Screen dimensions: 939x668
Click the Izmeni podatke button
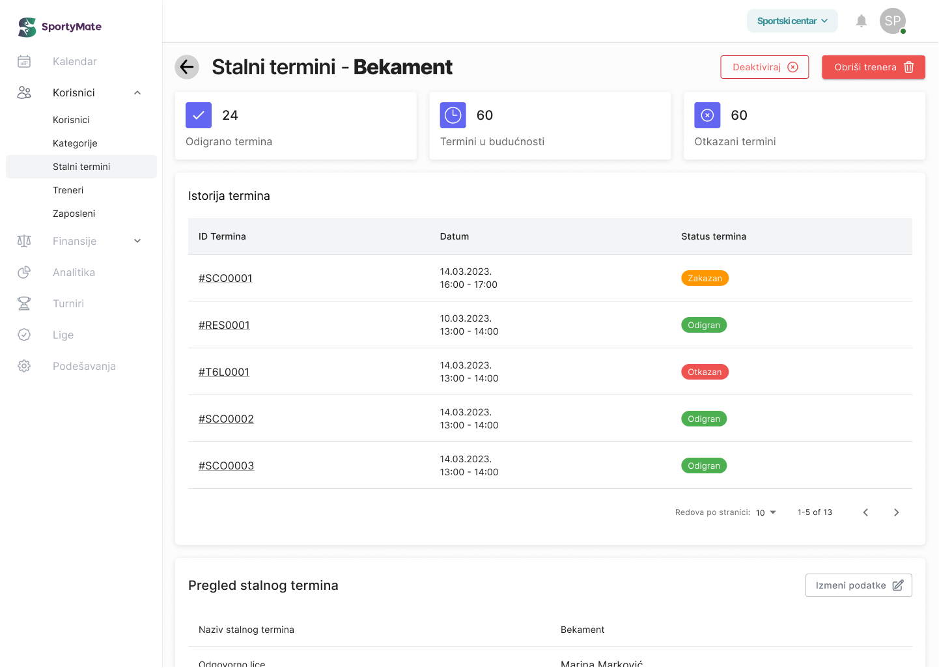tap(858, 585)
